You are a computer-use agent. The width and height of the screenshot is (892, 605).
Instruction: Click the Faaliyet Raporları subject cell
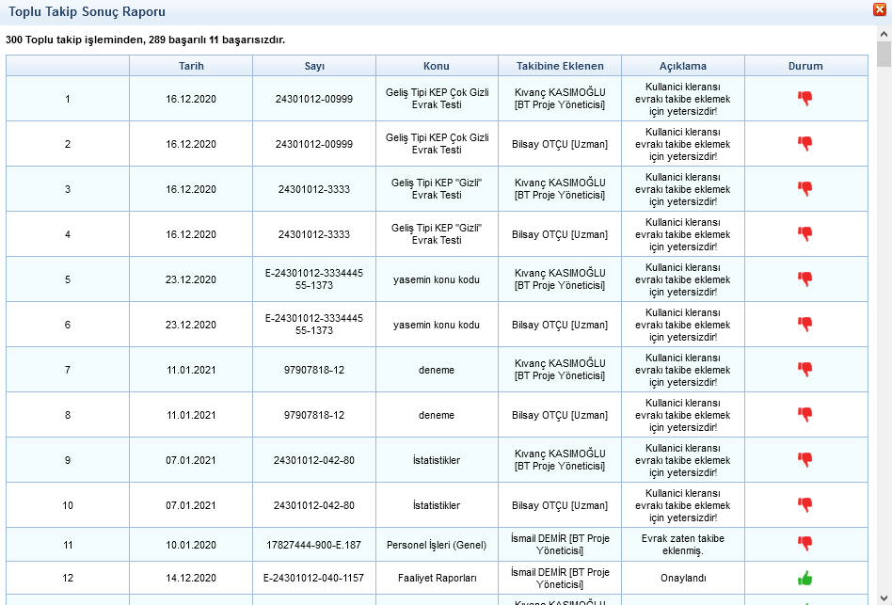(x=437, y=578)
